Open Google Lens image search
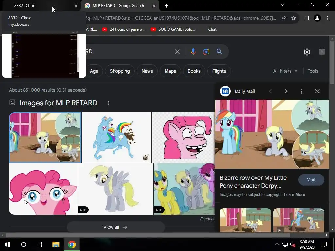This screenshot has width=335, height=251. point(206,52)
